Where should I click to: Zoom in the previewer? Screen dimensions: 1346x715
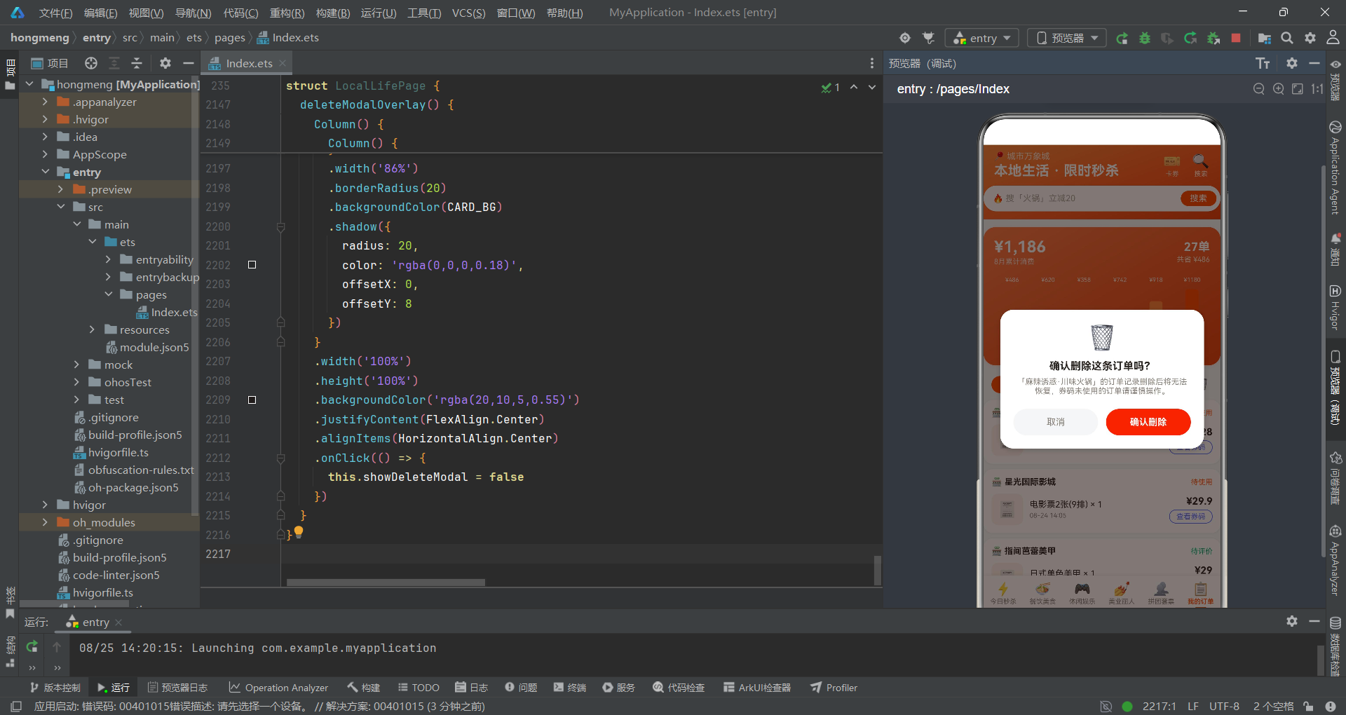1279,89
